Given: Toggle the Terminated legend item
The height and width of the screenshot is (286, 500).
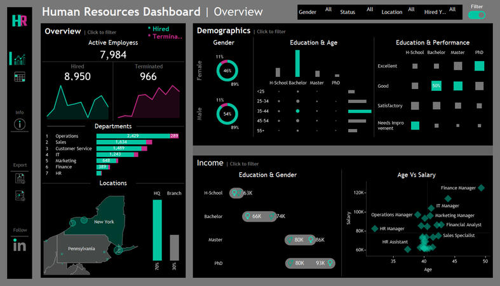Looking at the screenshot, I should [x=165, y=37].
